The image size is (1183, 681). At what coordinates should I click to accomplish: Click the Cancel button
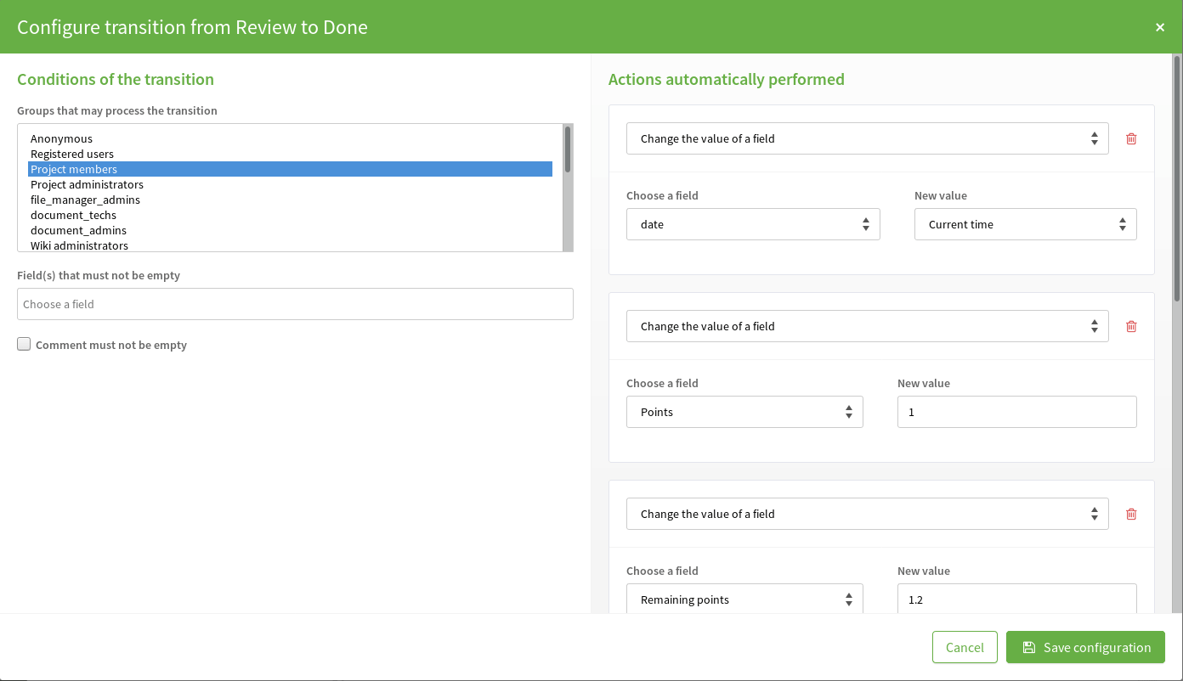coord(965,647)
